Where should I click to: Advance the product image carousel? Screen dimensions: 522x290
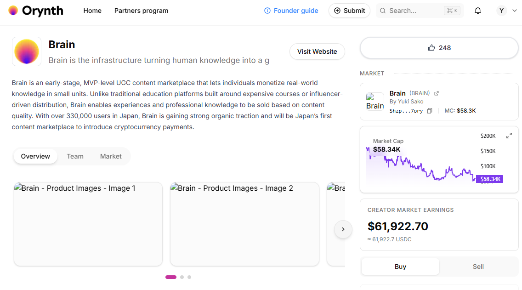pyautogui.click(x=343, y=229)
